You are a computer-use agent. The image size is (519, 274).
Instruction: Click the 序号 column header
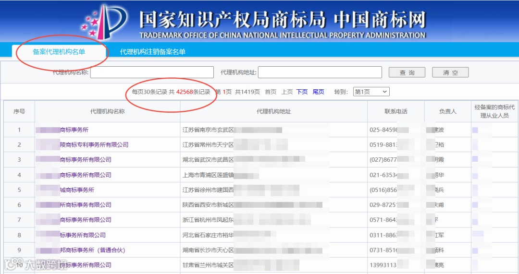tap(19, 111)
